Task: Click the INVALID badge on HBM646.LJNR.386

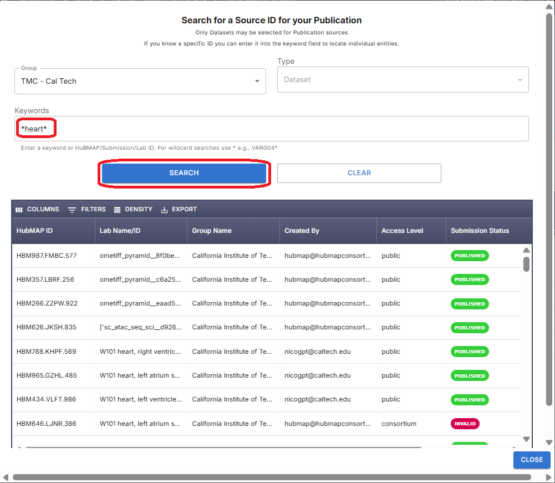Action: click(465, 423)
